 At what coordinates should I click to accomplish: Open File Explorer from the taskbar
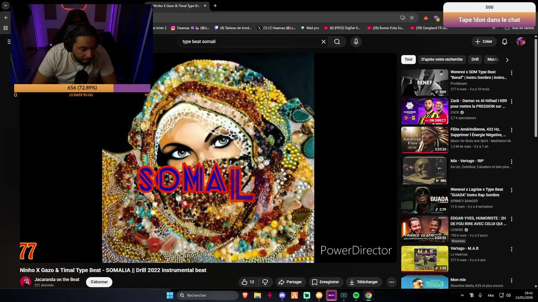click(x=257, y=295)
